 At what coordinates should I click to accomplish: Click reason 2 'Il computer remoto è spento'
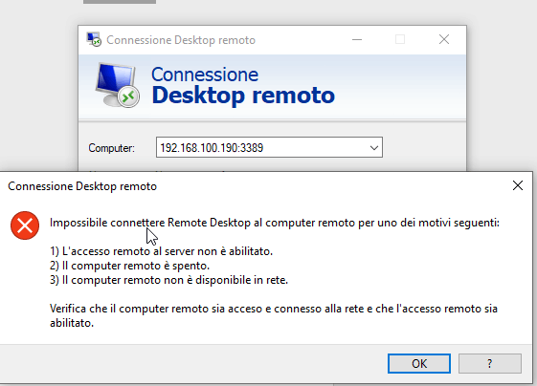pyautogui.click(x=129, y=266)
